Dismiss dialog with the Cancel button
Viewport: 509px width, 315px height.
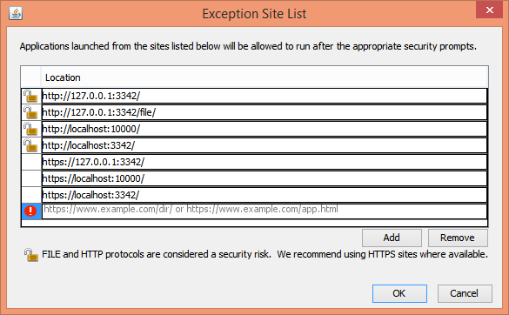(465, 293)
